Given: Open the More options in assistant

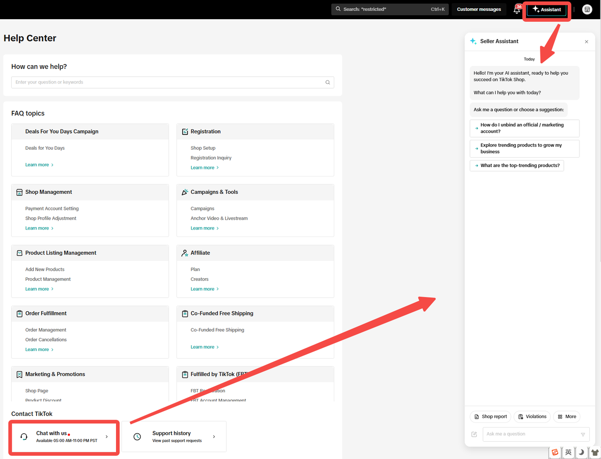Looking at the screenshot, I should 567,417.
